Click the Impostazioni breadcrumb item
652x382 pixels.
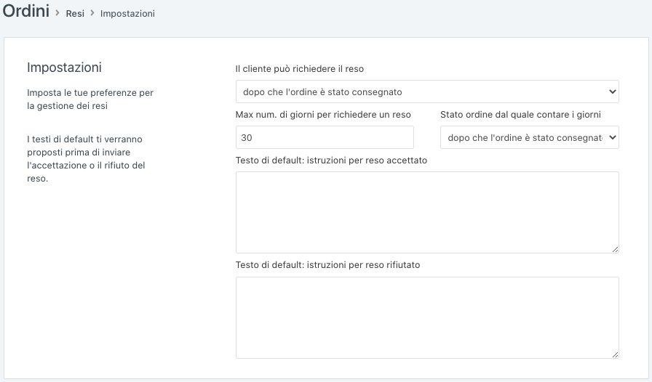click(x=127, y=14)
